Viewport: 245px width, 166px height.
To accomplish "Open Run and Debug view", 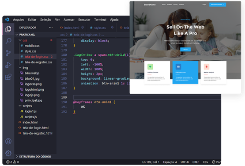I will [x=8, y=65].
